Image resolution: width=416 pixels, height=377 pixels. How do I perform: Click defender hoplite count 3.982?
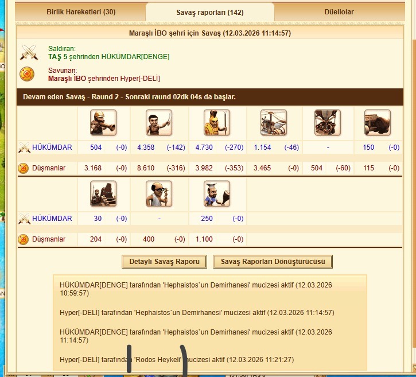[204, 168]
